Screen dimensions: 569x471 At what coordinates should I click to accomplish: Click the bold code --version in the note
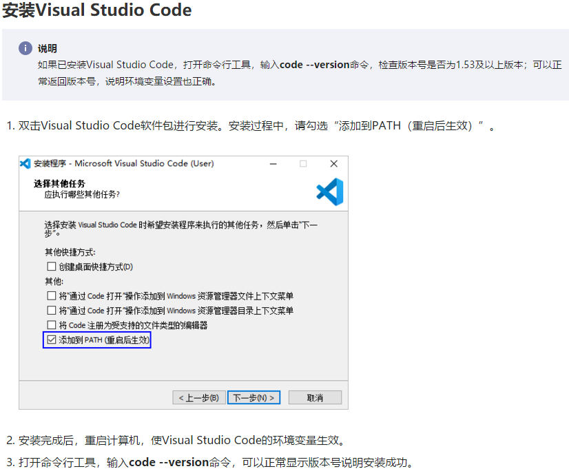click(x=314, y=65)
